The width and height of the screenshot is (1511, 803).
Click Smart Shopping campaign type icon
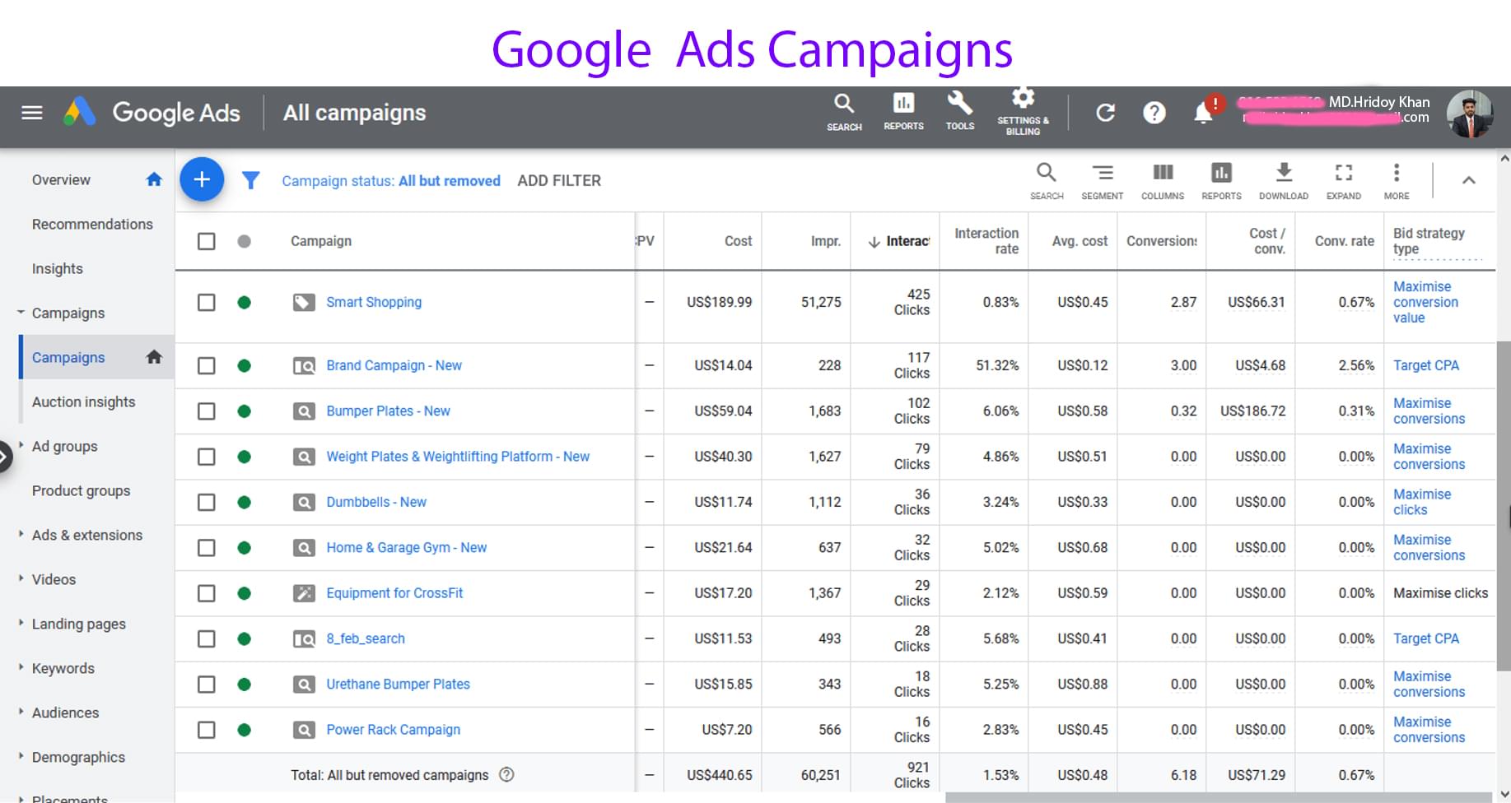pyautogui.click(x=304, y=302)
